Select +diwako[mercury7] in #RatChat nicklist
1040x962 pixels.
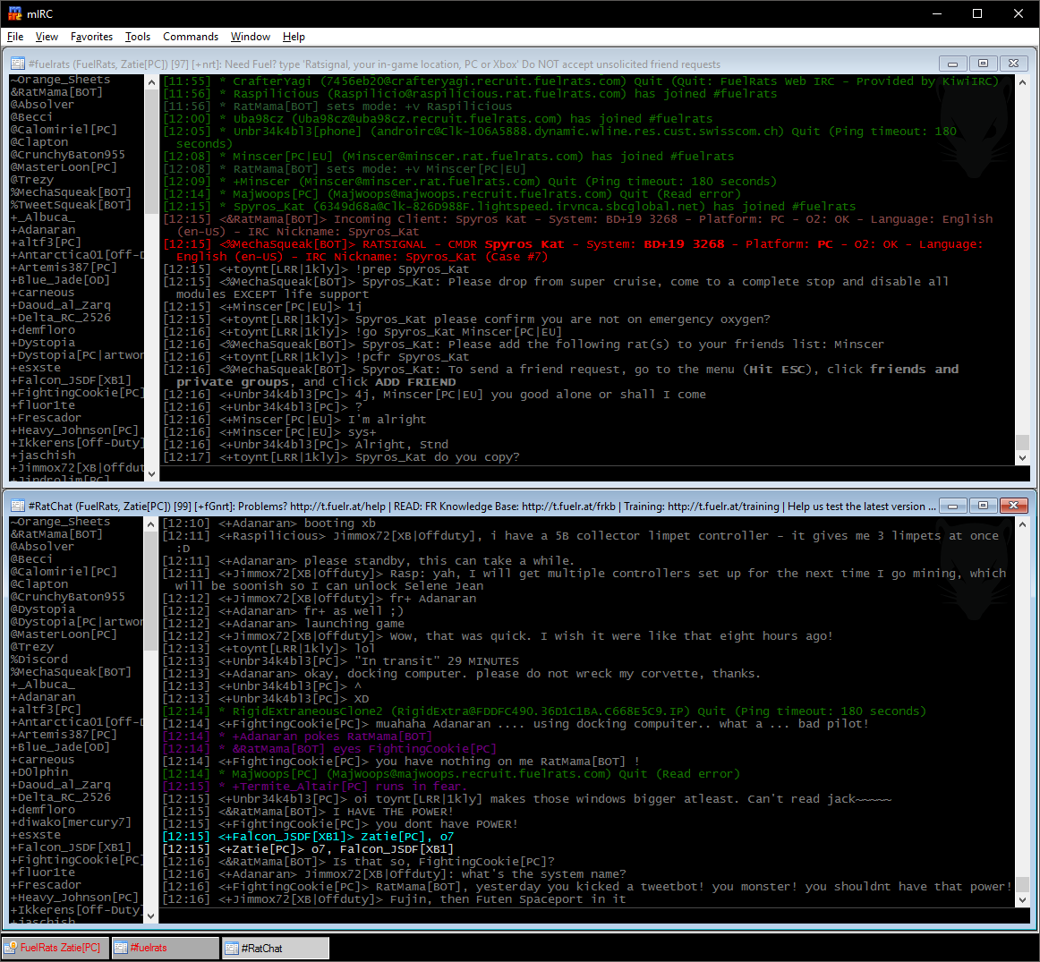coord(71,822)
